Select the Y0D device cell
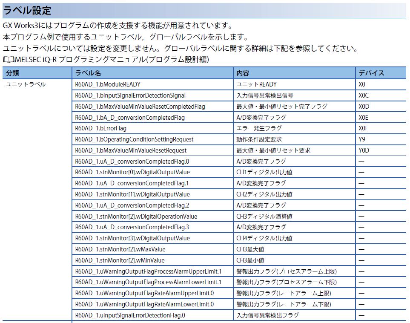 tap(364, 150)
